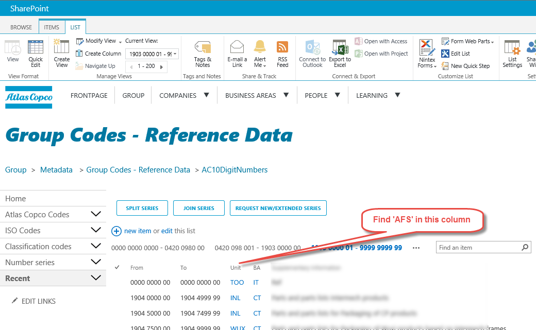Switch to the BROWSE tab

[x=21, y=27]
